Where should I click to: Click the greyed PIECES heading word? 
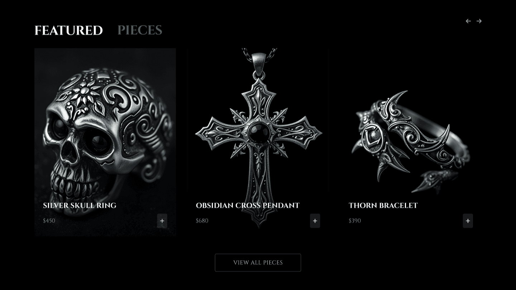[x=140, y=30]
